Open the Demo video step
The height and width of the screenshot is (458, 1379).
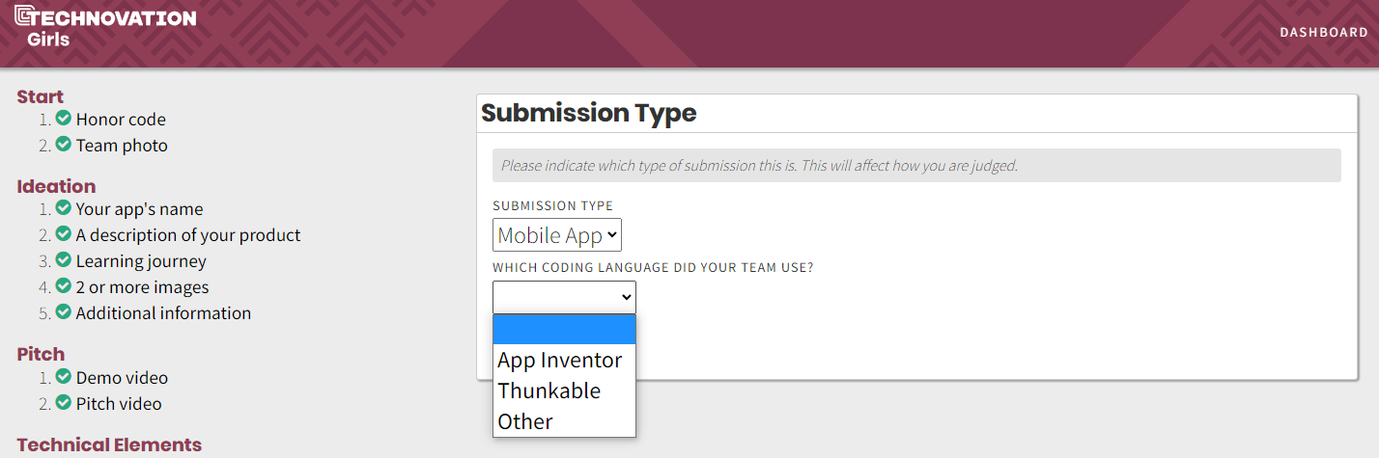122,378
